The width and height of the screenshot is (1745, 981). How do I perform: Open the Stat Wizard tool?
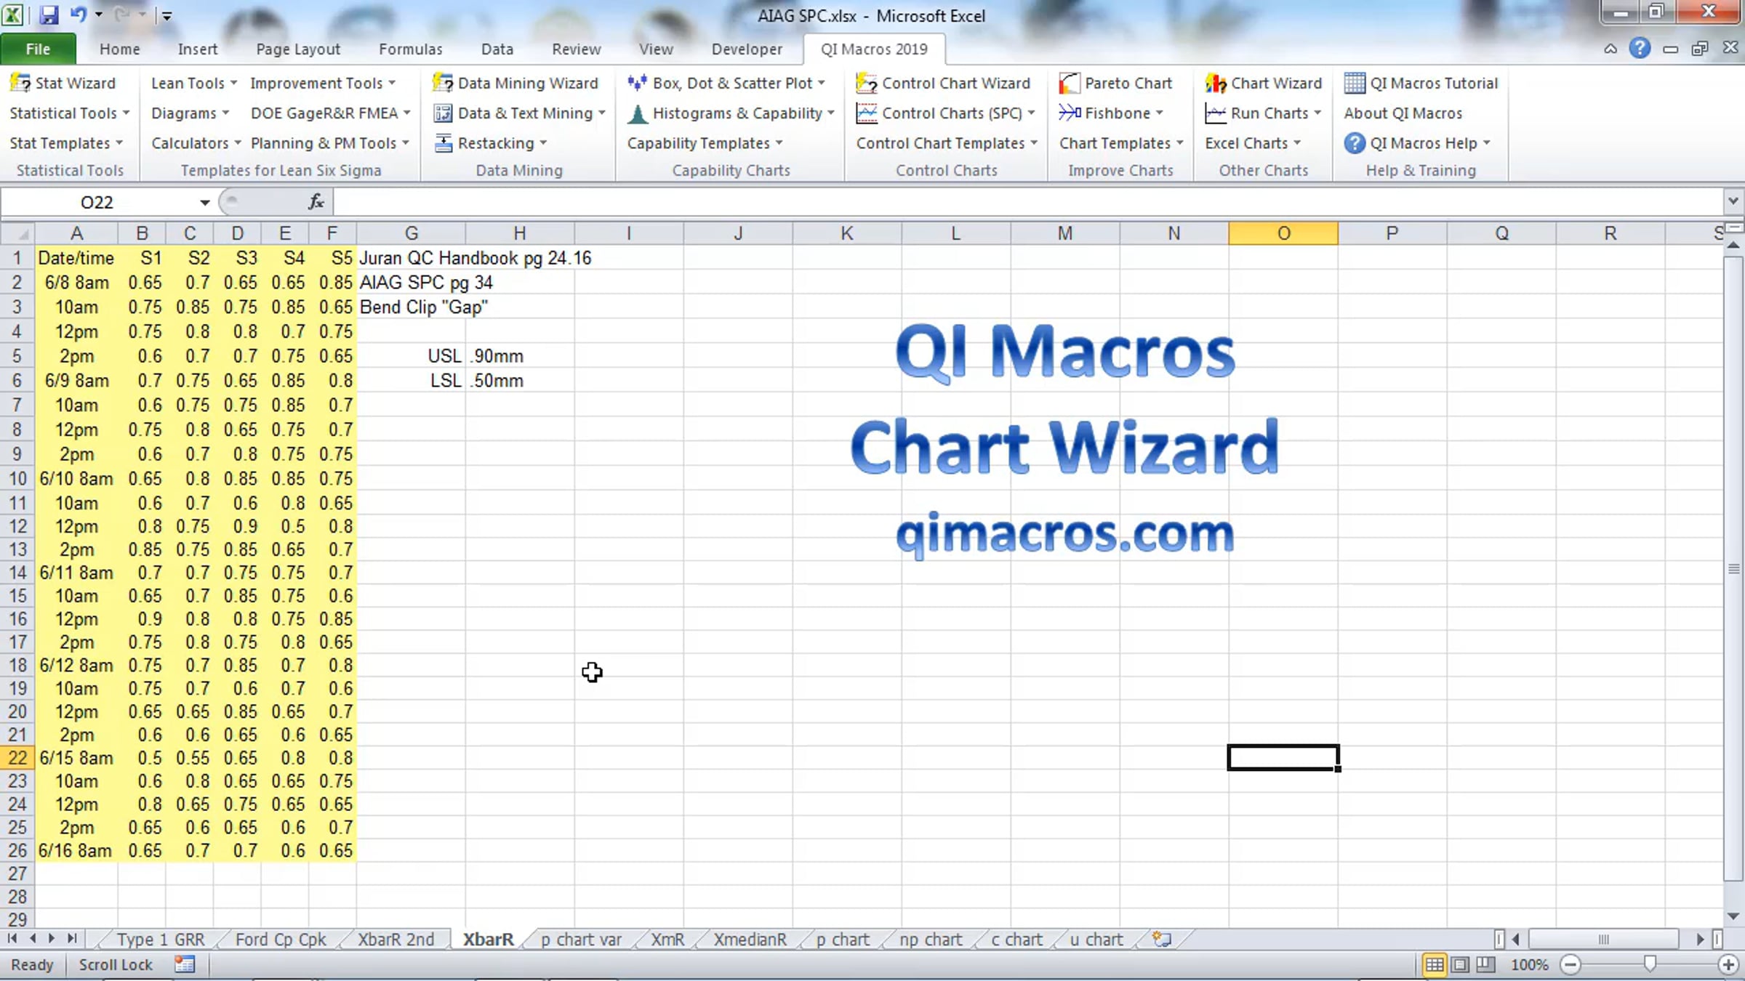click(63, 83)
